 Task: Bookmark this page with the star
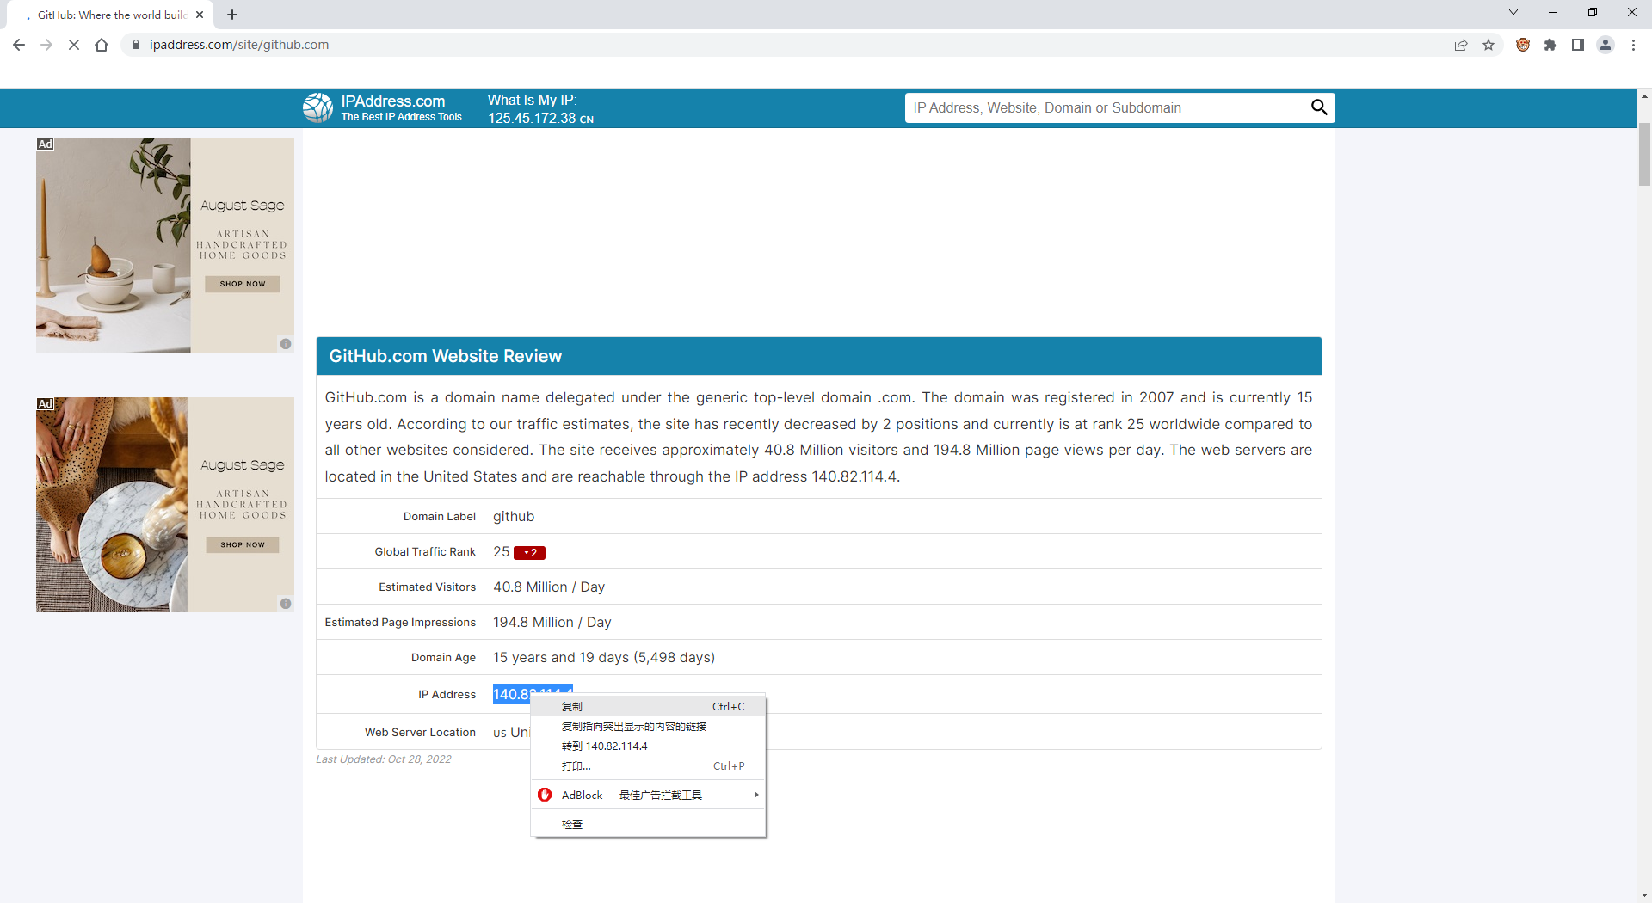point(1489,45)
